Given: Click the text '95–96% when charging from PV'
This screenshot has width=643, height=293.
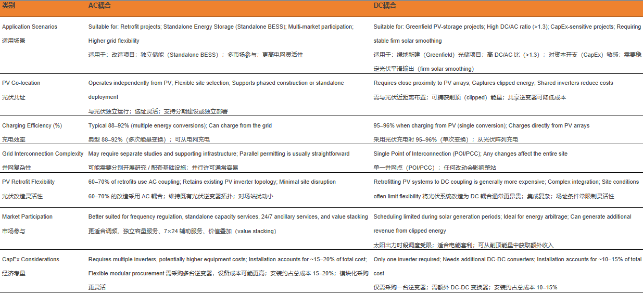Looking at the screenshot, I should click(412, 125).
